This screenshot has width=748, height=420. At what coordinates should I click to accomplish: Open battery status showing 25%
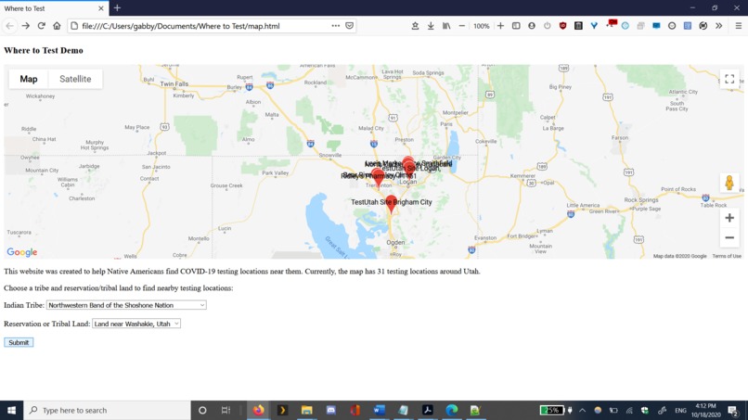(551, 410)
